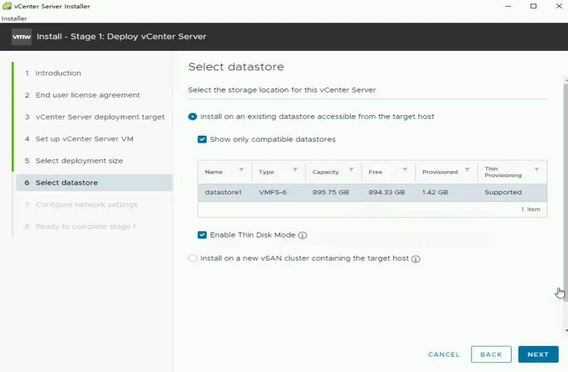Click the Thin Provisioning column filter icon

pyautogui.click(x=536, y=170)
